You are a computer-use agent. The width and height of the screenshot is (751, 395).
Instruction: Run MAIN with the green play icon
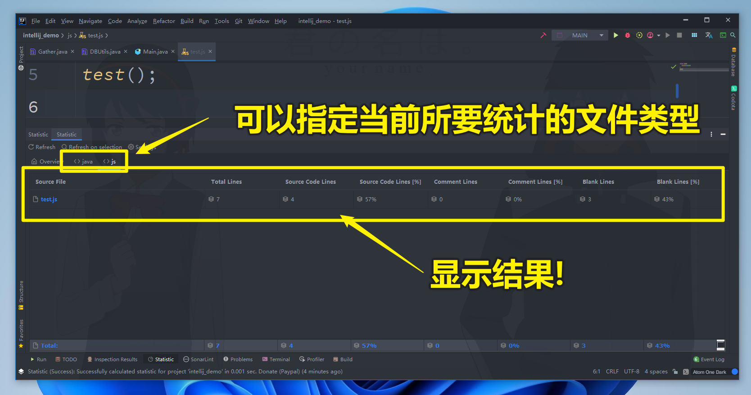pyautogui.click(x=615, y=35)
